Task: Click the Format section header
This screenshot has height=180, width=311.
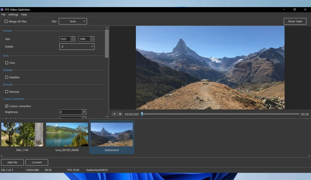Action: (x=7, y=31)
